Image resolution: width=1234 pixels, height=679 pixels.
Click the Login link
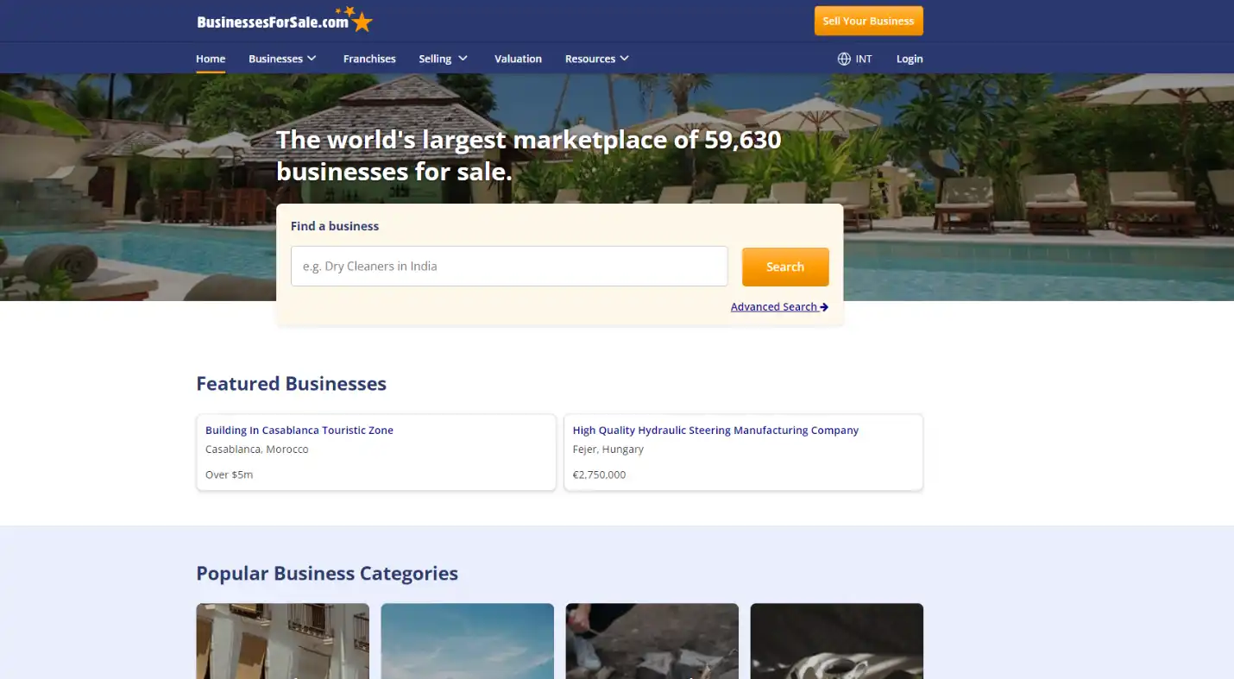[910, 59]
